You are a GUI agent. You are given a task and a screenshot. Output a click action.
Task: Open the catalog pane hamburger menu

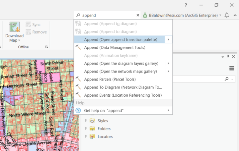click(232, 68)
